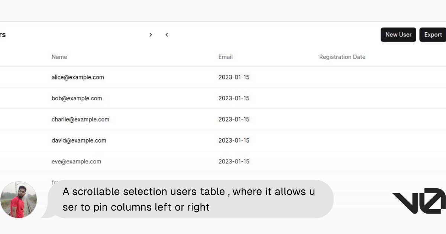Click the 2023-01-15 date in eve row

tap(234, 162)
